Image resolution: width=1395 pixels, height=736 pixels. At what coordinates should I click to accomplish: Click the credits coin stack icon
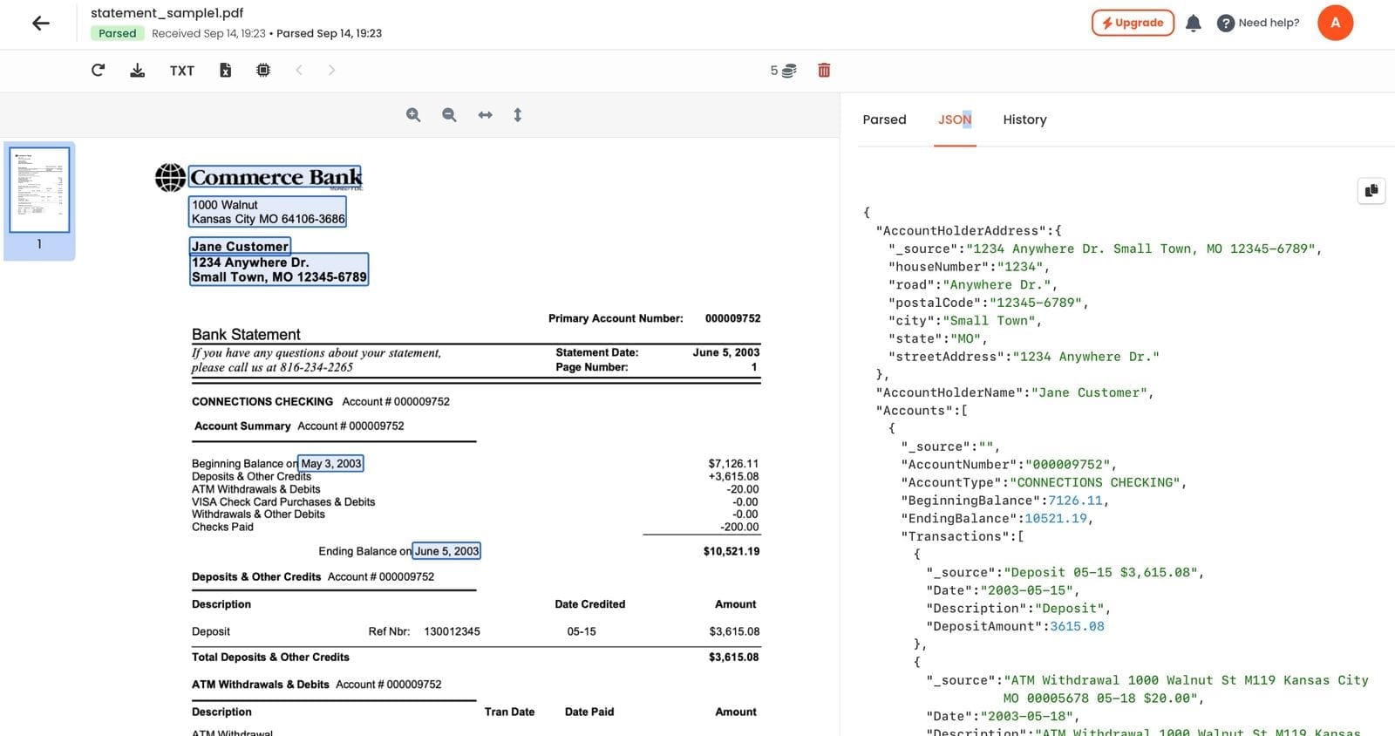[x=788, y=71]
